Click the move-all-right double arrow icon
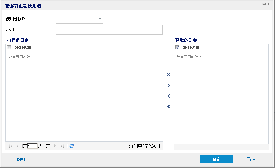The height and width of the screenshot is (168, 275). (169, 75)
